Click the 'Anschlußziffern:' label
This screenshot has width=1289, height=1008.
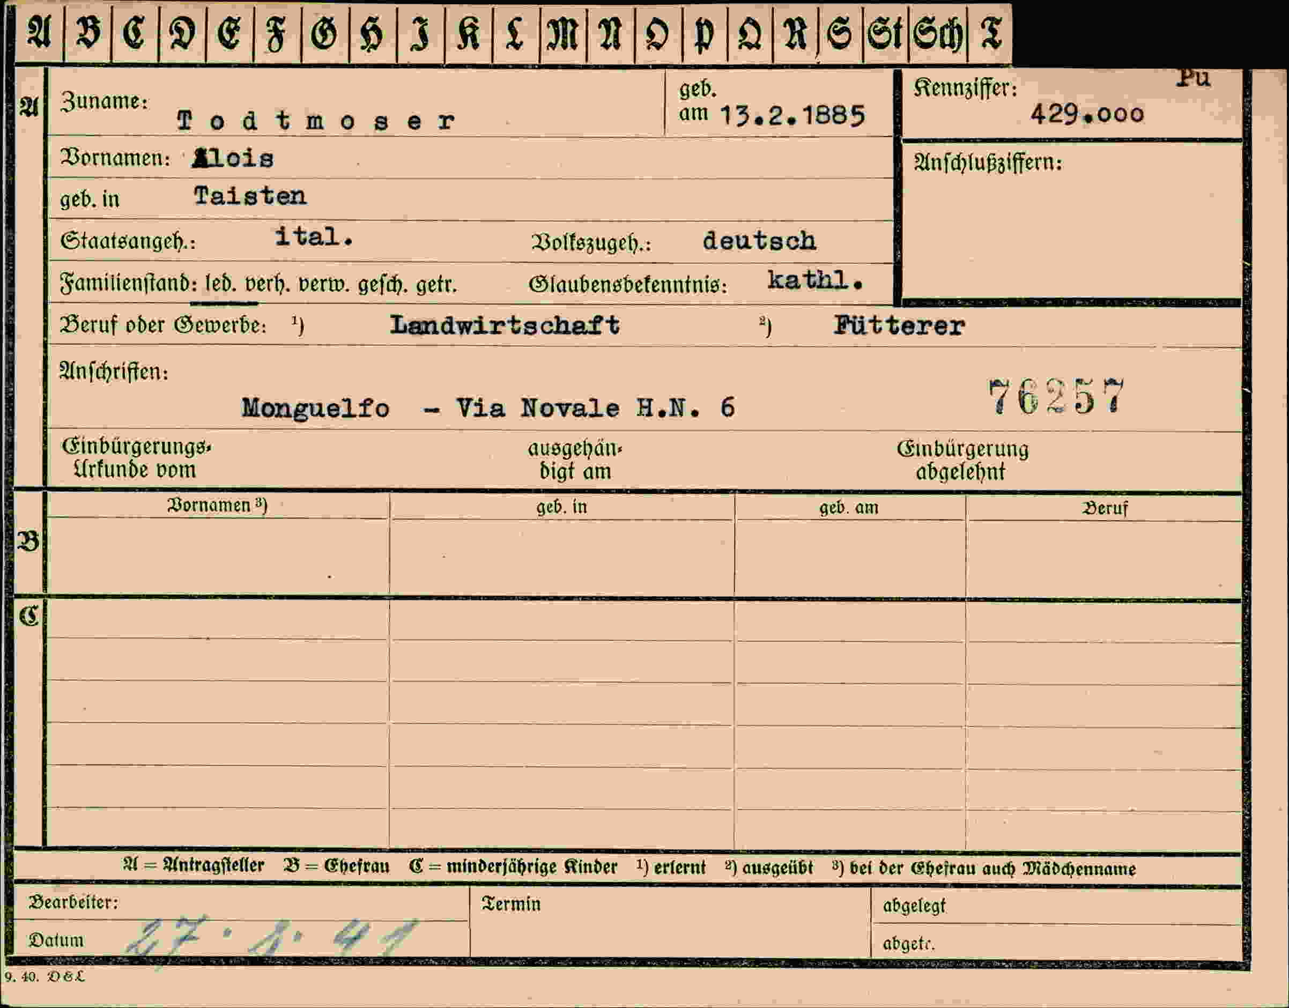pos(989,162)
